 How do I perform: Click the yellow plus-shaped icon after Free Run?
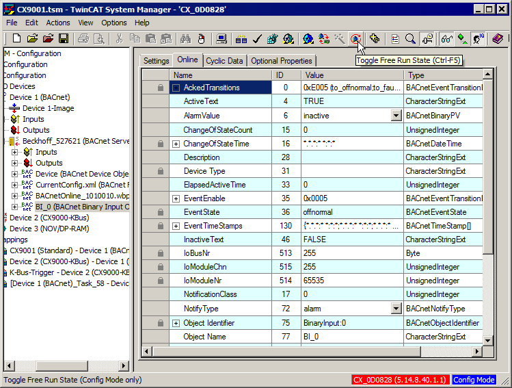click(x=375, y=39)
